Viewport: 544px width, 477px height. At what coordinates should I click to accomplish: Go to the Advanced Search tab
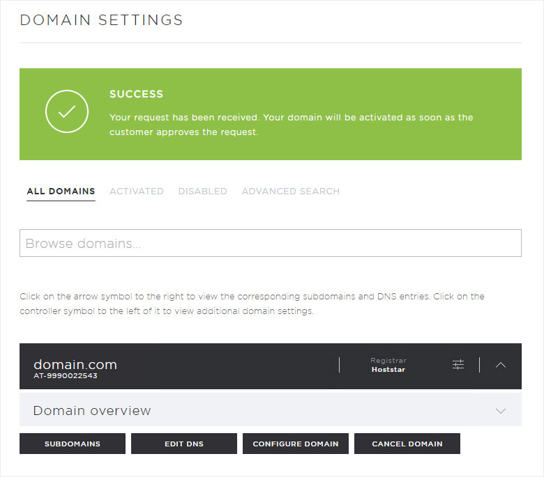pyautogui.click(x=291, y=191)
